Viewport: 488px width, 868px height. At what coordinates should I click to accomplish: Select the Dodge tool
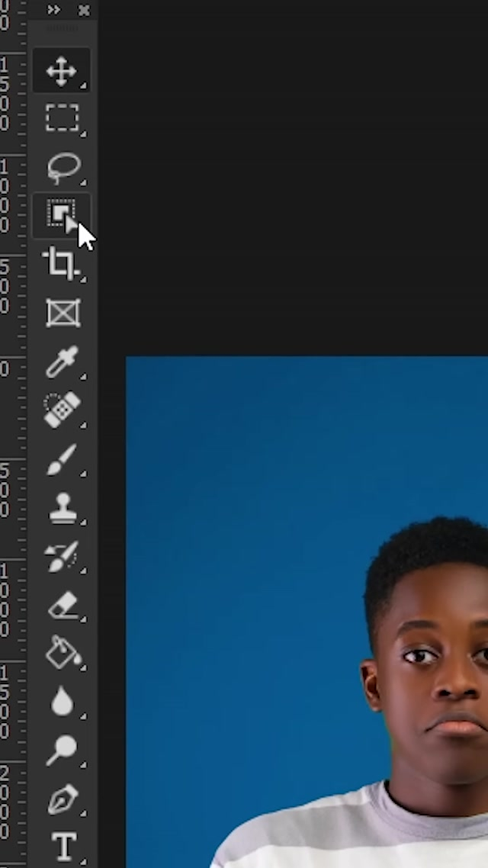(62, 750)
